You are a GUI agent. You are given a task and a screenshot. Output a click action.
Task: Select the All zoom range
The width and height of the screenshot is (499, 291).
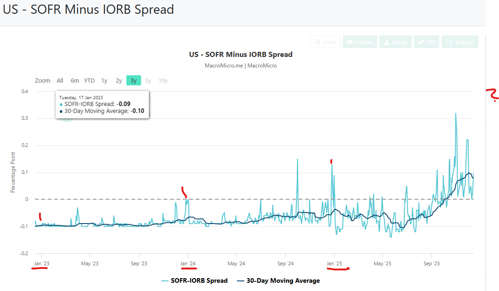coord(60,81)
